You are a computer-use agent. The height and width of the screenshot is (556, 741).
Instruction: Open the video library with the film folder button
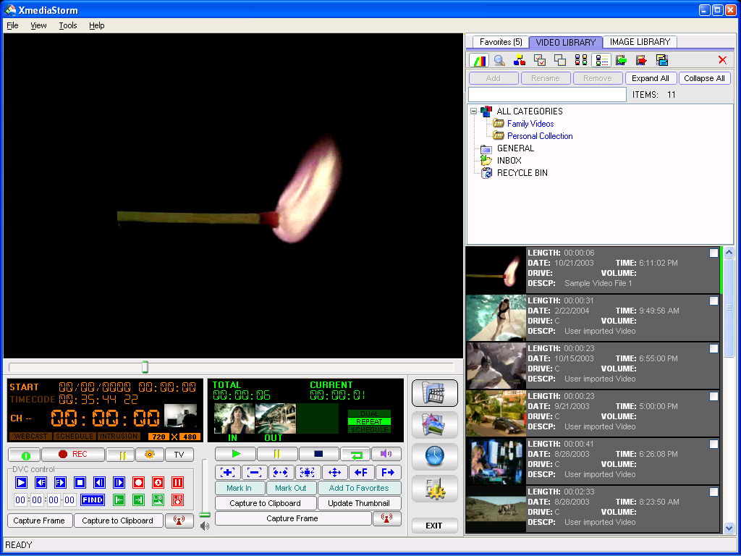coord(435,393)
